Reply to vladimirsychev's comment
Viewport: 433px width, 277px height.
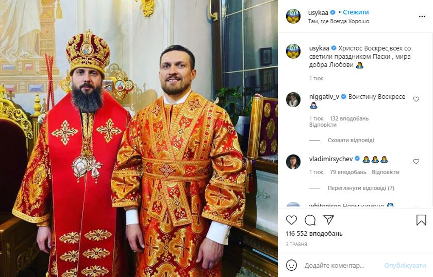pyautogui.click(x=386, y=172)
